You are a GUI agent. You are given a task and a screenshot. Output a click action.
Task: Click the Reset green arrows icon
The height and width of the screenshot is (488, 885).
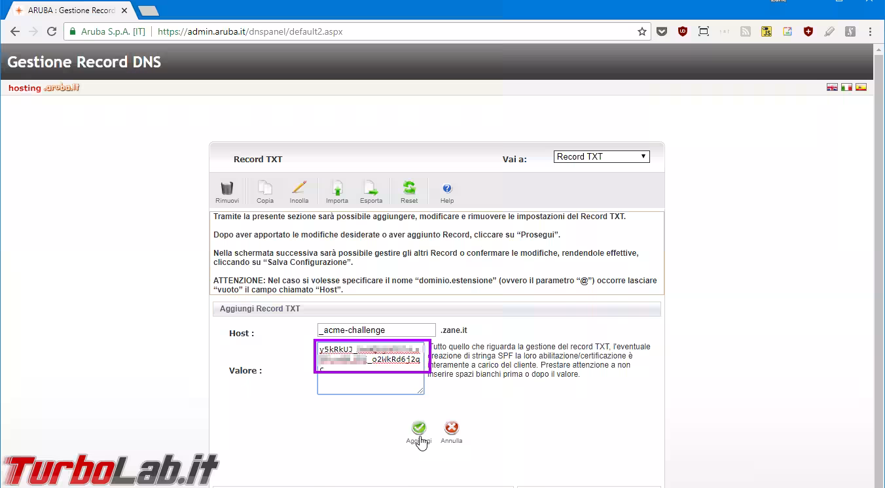[409, 189]
